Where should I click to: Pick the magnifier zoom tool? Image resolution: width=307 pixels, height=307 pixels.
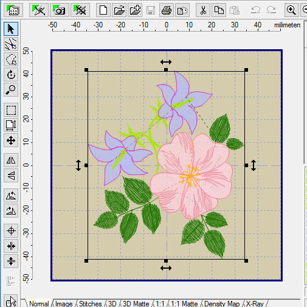11,89
